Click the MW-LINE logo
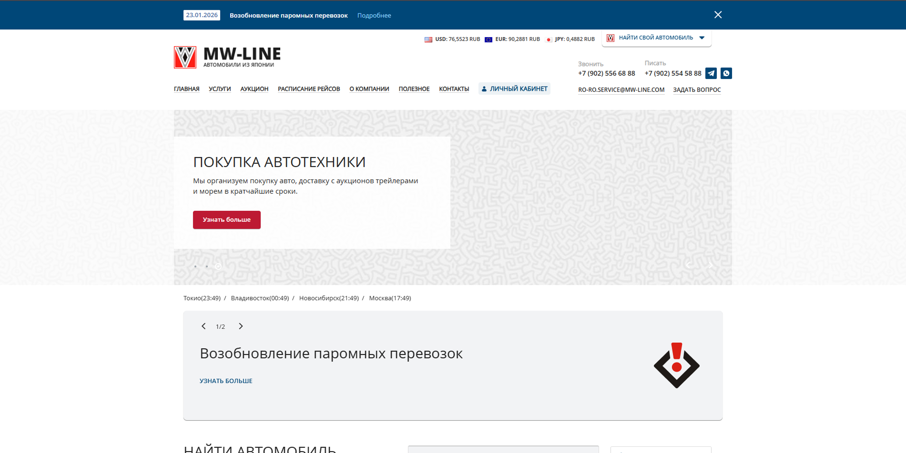 227,57
